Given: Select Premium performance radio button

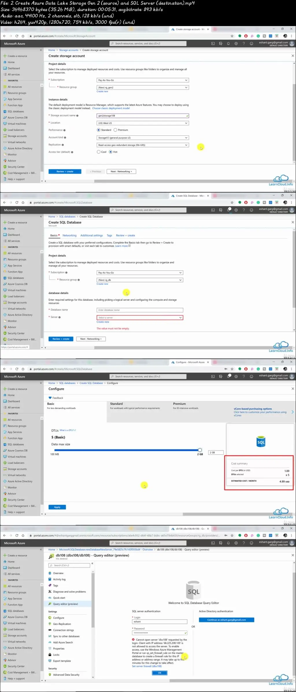Looking at the screenshot, I should (x=115, y=130).
